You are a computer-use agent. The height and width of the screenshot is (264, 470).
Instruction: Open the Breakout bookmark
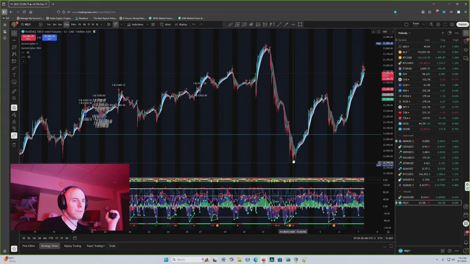[x=82, y=18]
